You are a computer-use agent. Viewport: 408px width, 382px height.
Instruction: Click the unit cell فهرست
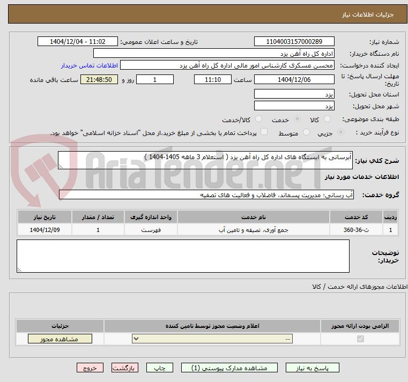151,230
